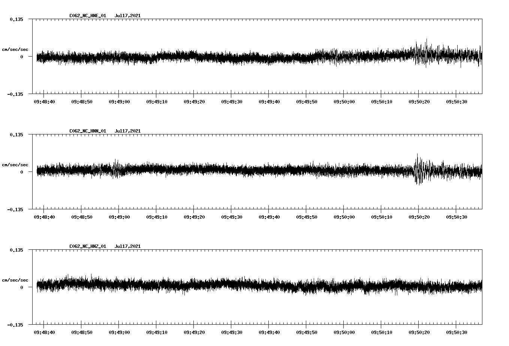Viewport: 509px width, 346px height.
Task: Select the Jul17,2021 date on HNN plot
Action: [128, 131]
